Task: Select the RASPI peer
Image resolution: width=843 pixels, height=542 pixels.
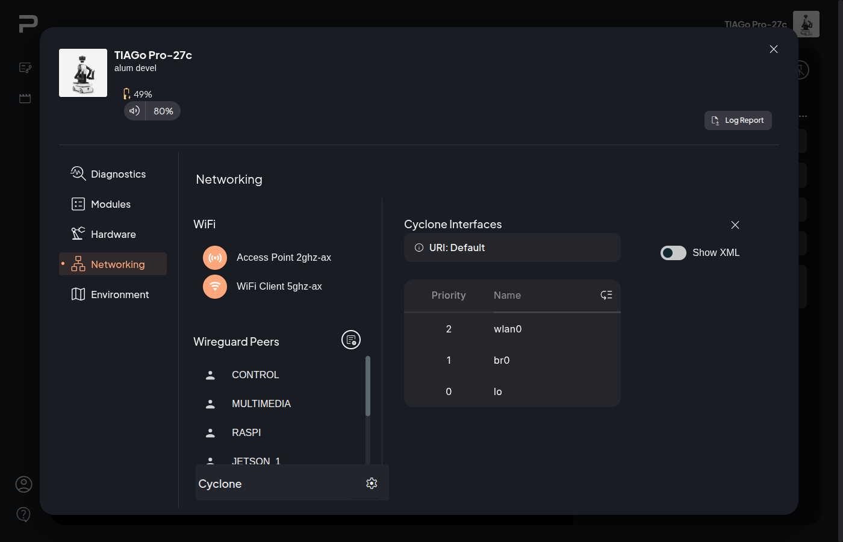Action: point(246,432)
